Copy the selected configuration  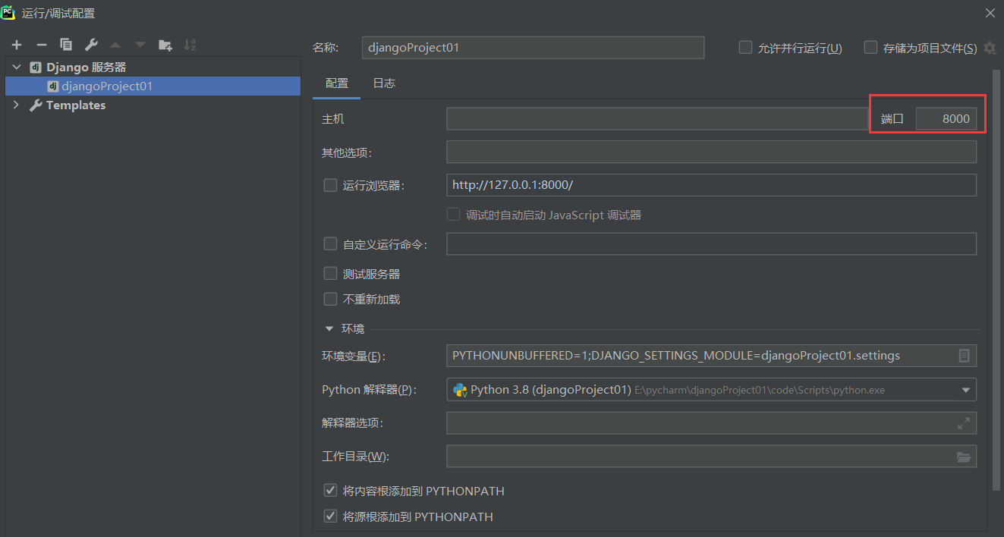[66, 46]
